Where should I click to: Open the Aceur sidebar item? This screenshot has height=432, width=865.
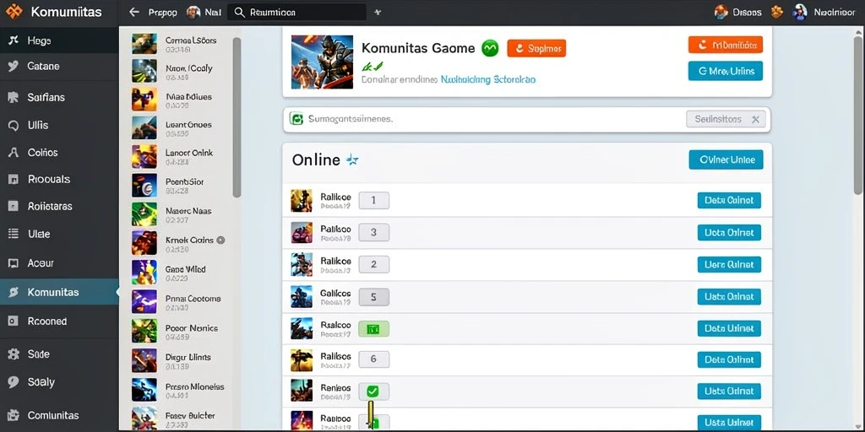click(x=59, y=263)
